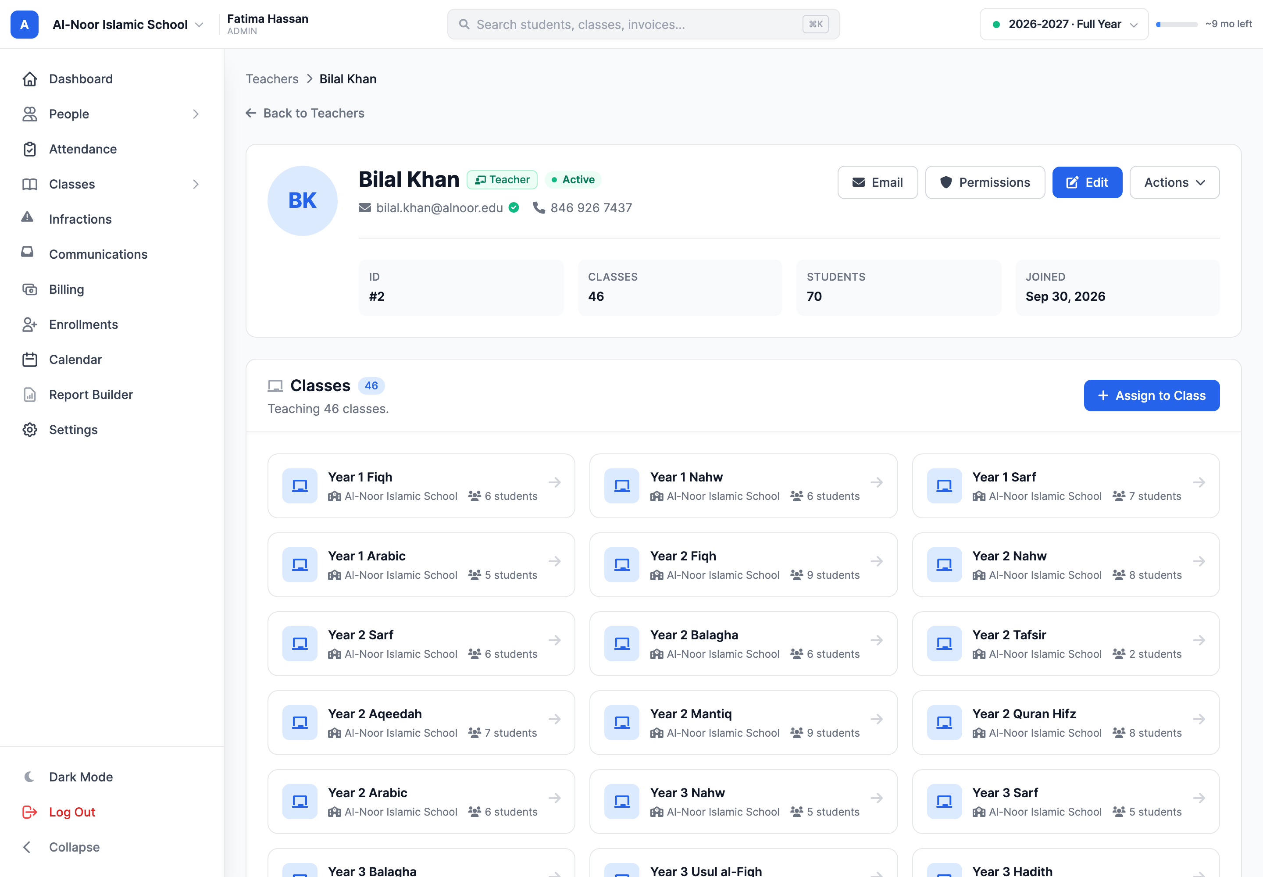1263x877 pixels.
Task: Click the Attendance clipboard icon
Action: click(x=30, y=149)
